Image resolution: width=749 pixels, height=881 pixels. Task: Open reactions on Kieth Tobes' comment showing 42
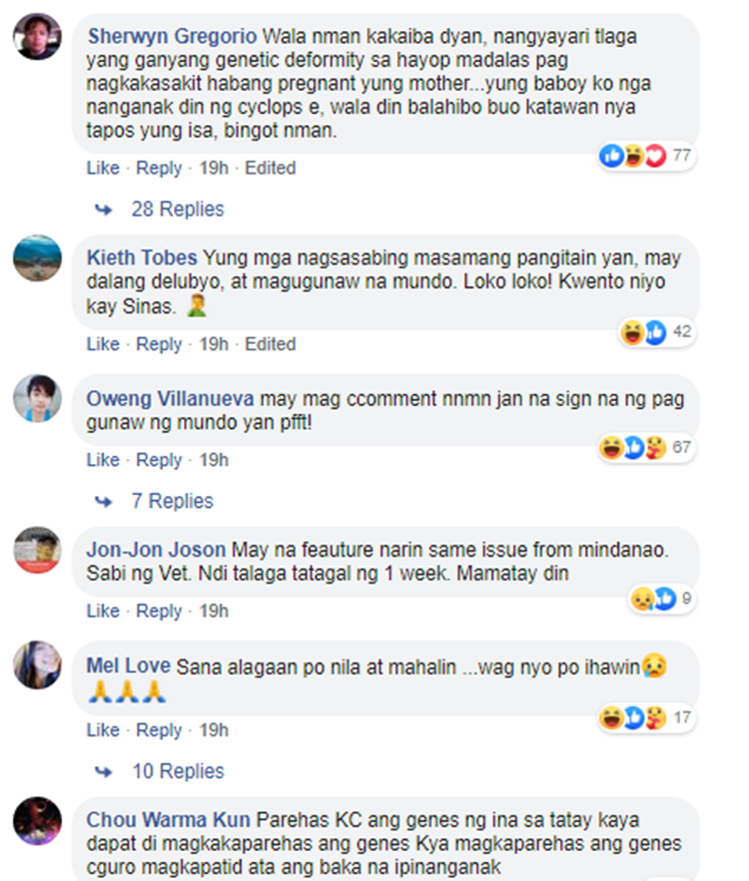pyautogui.click(x=656, y=332)
